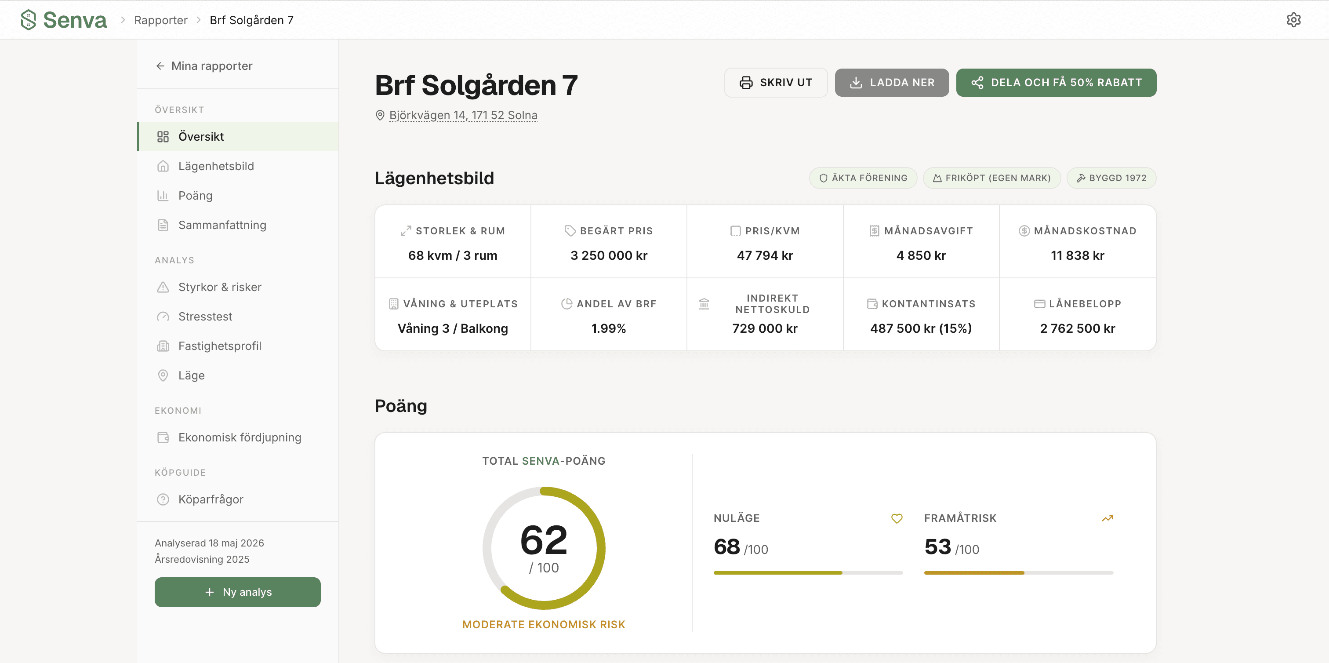This screenshot has height=663, width=1329.
Task: Click the location pin icon by the address
Action: coord(380,115)
